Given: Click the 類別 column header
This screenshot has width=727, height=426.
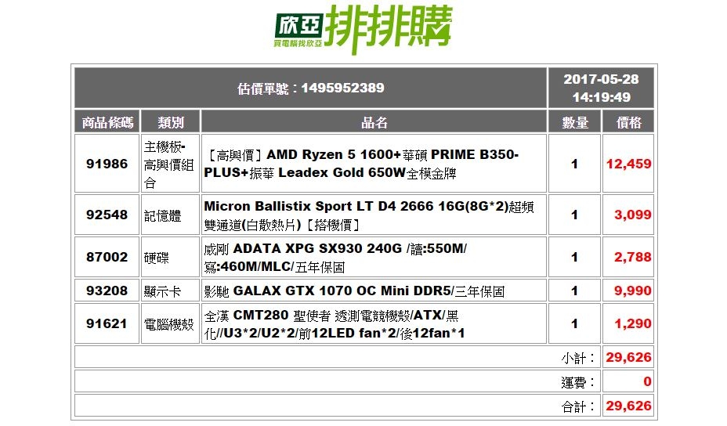Looking at the screenshot, I should pyautogui.click(x=171, y=122).
